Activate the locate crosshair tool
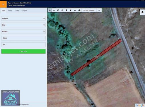Screen dimensions: 145x107 point(62,10)
